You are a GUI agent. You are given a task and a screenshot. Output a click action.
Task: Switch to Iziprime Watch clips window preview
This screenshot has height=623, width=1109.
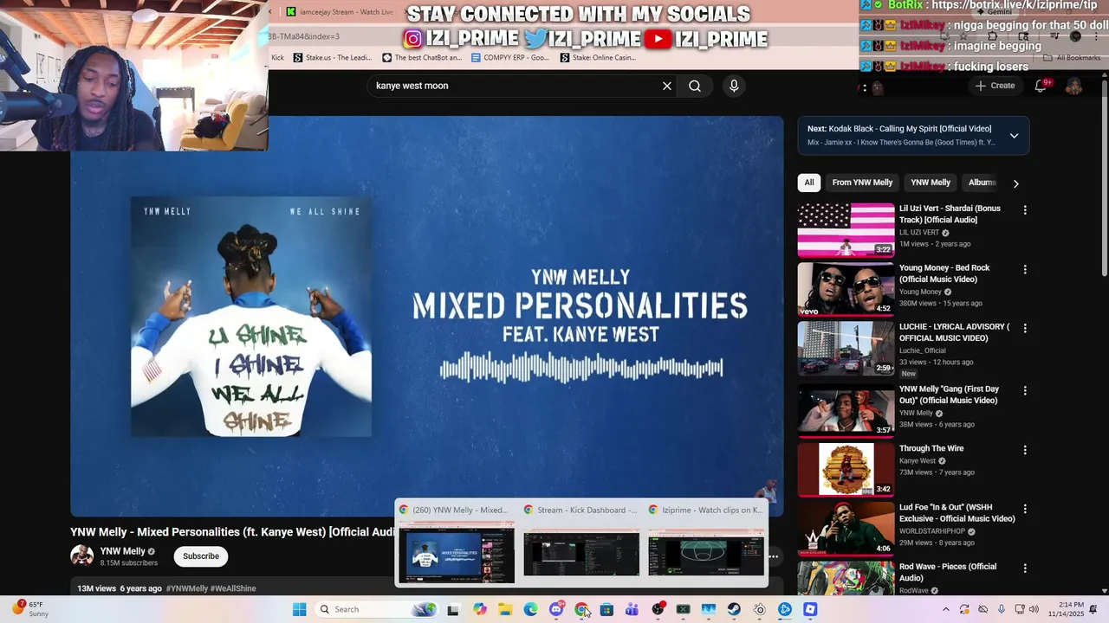[706, 542]
